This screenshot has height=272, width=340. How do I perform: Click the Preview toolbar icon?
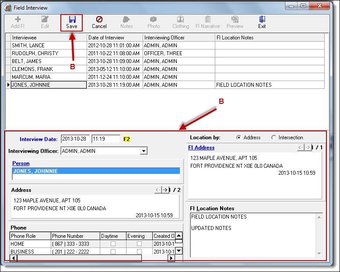(x=235, y=22)
